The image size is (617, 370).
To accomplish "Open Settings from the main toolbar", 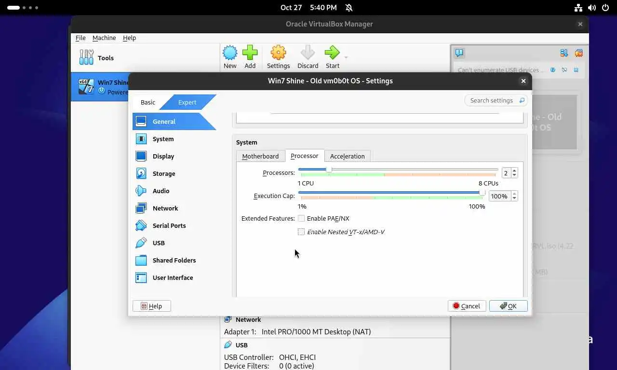I will click(x=278, y=57).
